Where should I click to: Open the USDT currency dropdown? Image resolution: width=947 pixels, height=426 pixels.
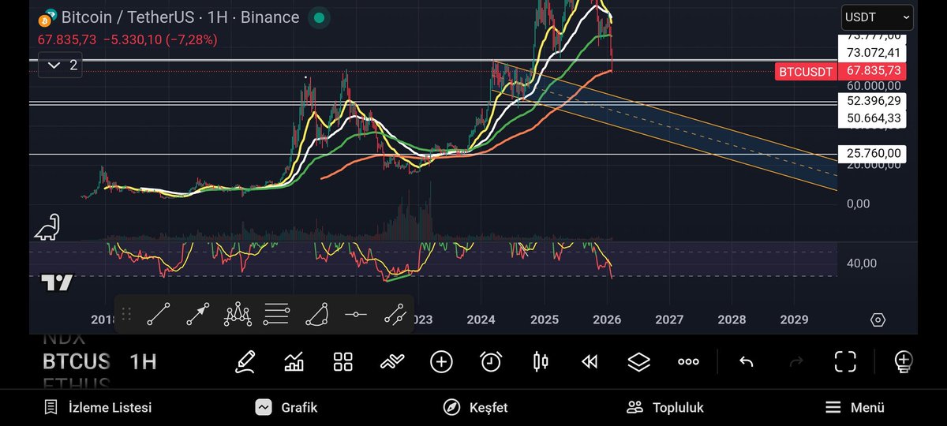[877, 17]
